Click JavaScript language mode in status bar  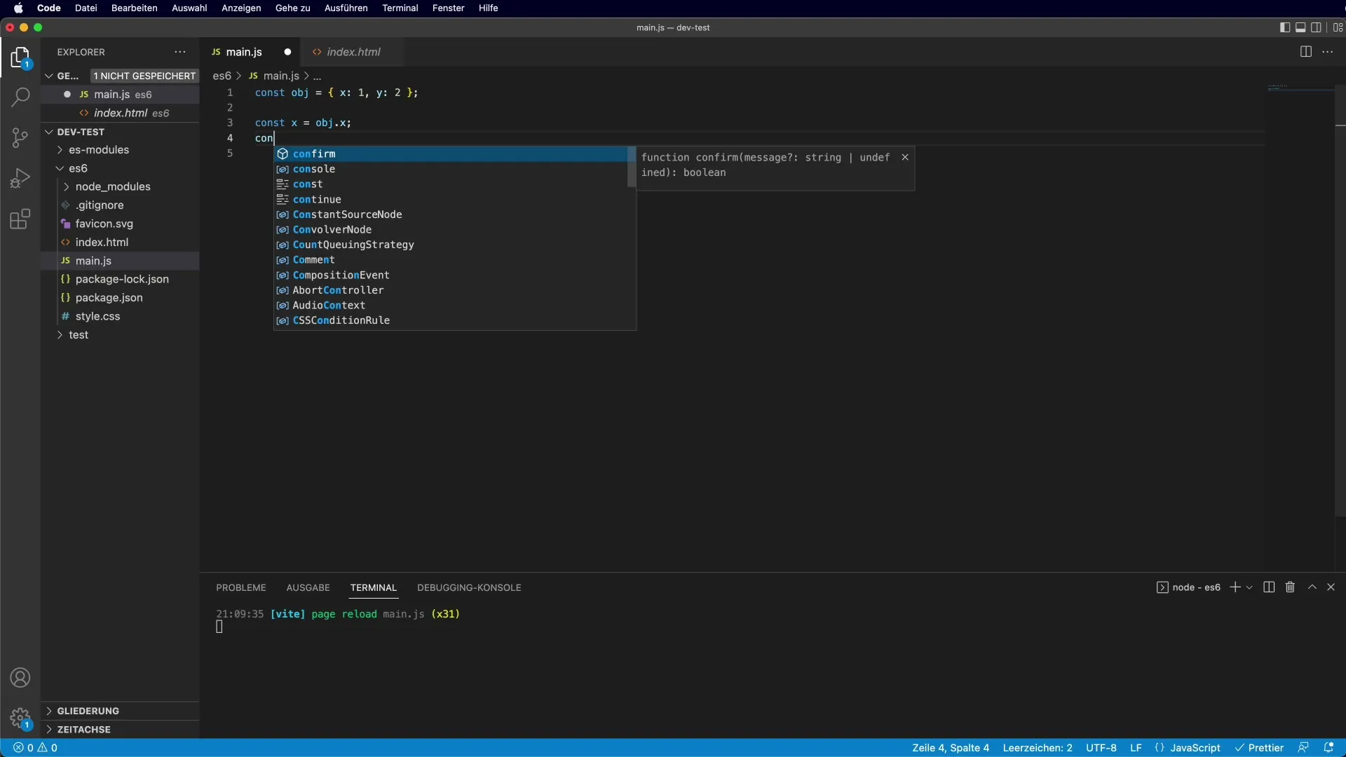point(1195,748)
